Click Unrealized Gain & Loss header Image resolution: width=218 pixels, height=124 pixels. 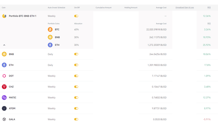(x=185, y=8)
